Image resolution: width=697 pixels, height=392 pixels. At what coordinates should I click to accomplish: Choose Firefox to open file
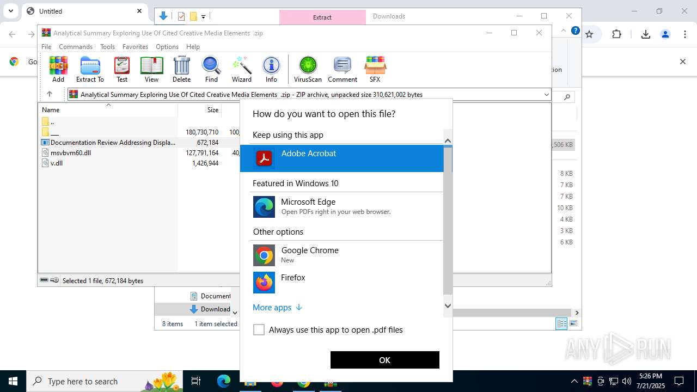point(342,282)
